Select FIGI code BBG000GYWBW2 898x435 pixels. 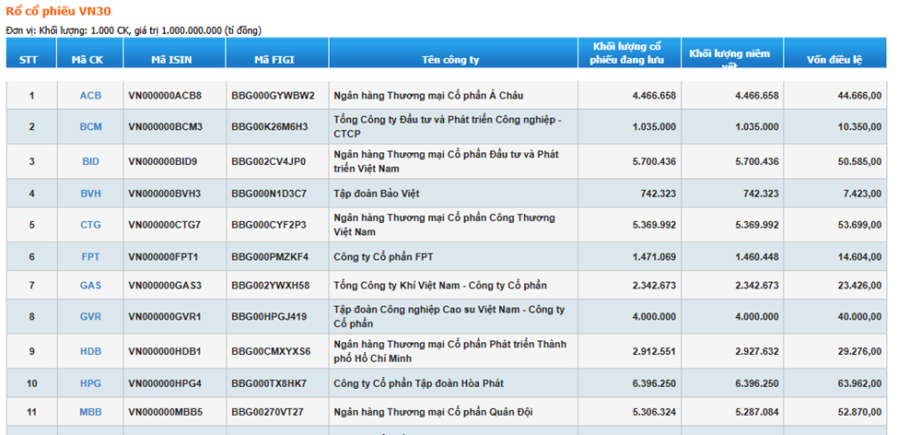click(274, 96)
